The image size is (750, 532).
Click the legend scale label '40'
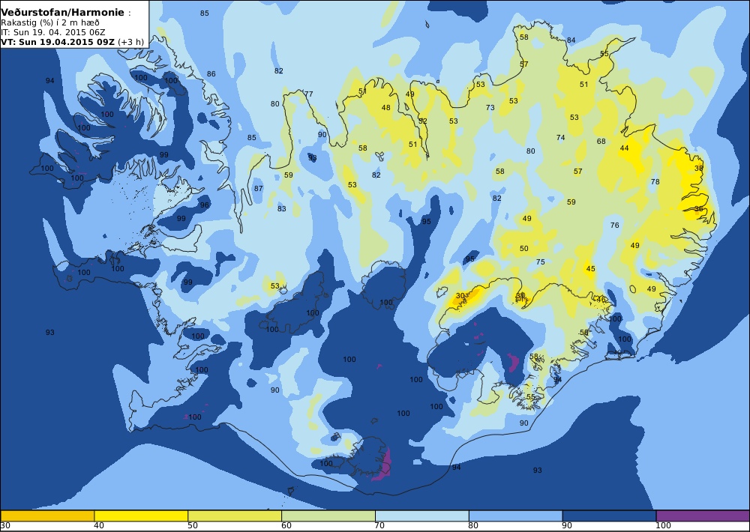[98, 526]
